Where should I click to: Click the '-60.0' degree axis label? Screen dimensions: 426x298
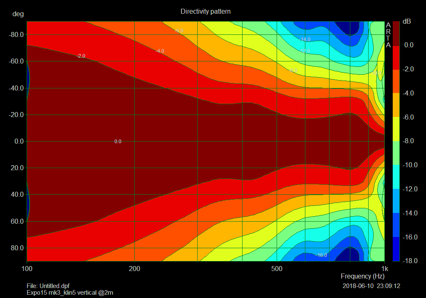[x=16, y=61]
